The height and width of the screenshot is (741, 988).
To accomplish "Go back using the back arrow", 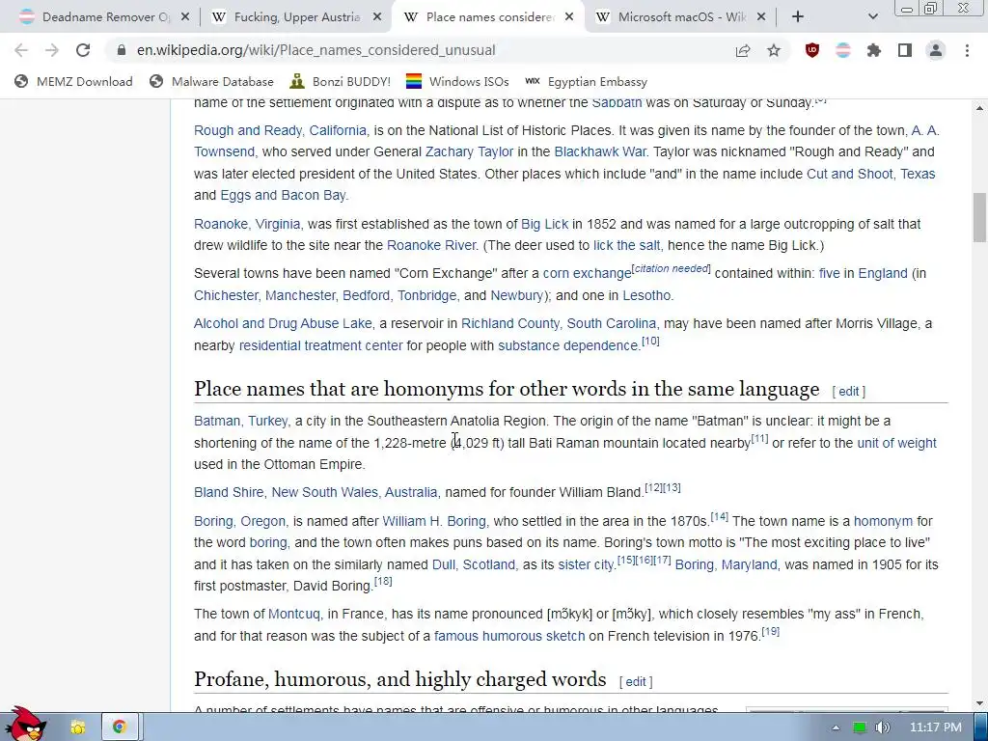I will [x=21, y=50].
